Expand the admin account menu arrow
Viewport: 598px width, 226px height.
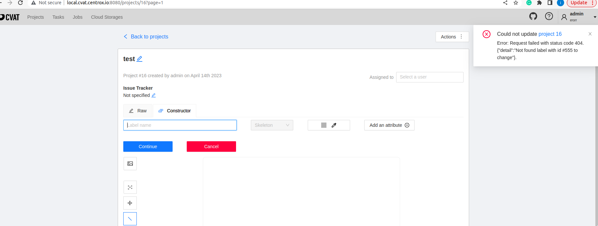(x=595, y=17)
